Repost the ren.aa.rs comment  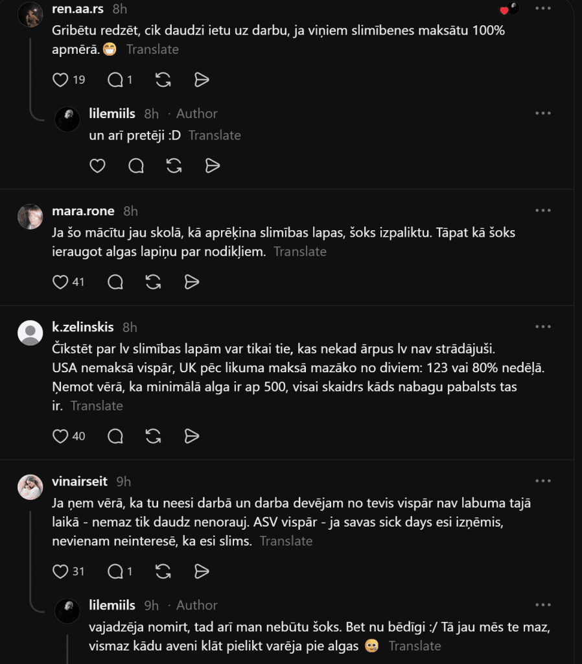[x=163, y=80]
